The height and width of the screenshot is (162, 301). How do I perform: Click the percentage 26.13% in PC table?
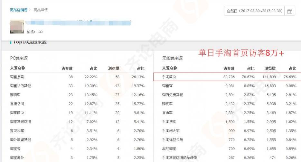138,77
